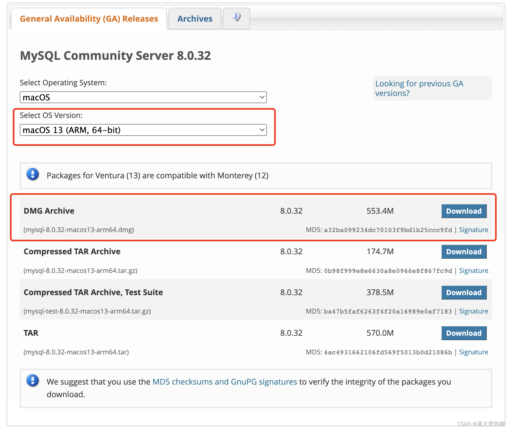Open Signature link for mysql-8.0.32-macos13-arm64.tar
The height and width of the screenshot is (429, 509).
[x=474, y=352]
